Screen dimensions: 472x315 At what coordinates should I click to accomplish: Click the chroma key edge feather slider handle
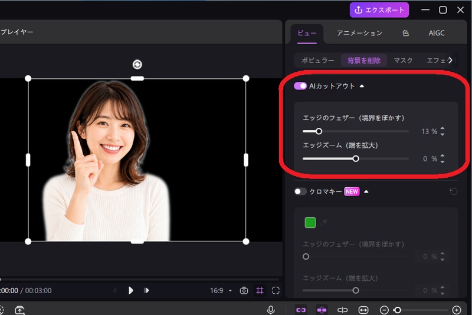(306, 257)
